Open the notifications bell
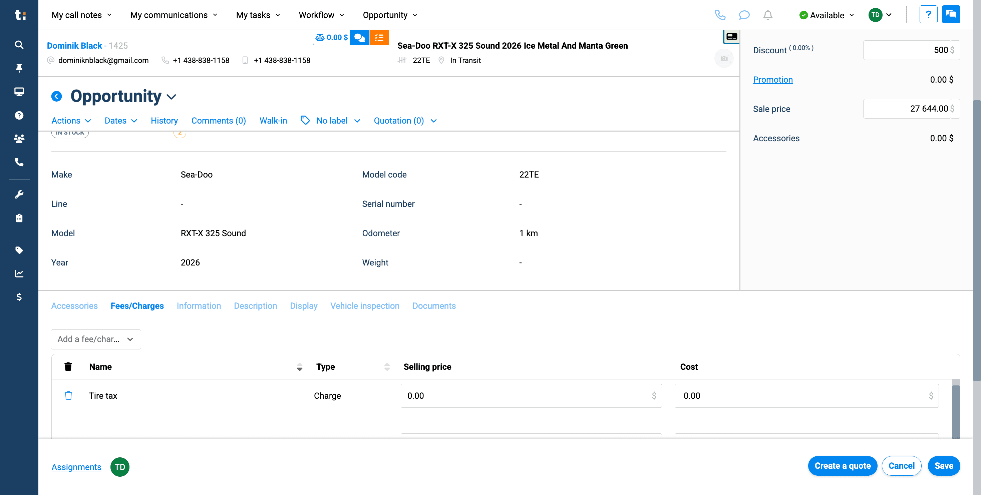The height and width of the screenshot is (495, 981). (768, 15)
